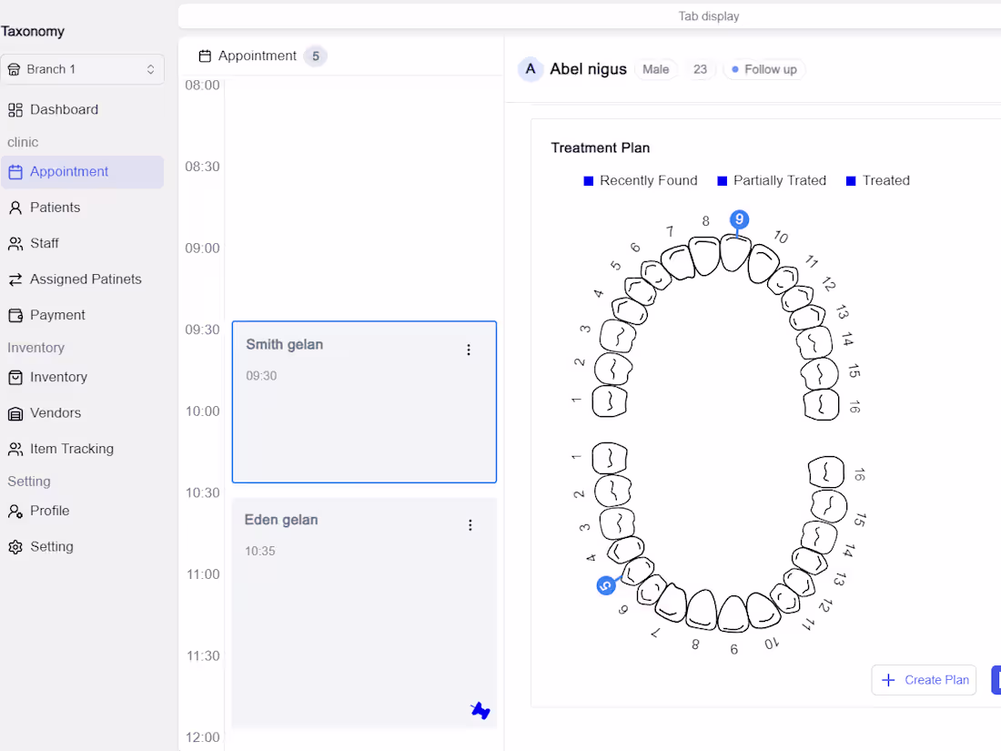Toggle the Recently Found legend marker
The height and width of the screenshot is (751, 1001).
[x=587, y=180]
